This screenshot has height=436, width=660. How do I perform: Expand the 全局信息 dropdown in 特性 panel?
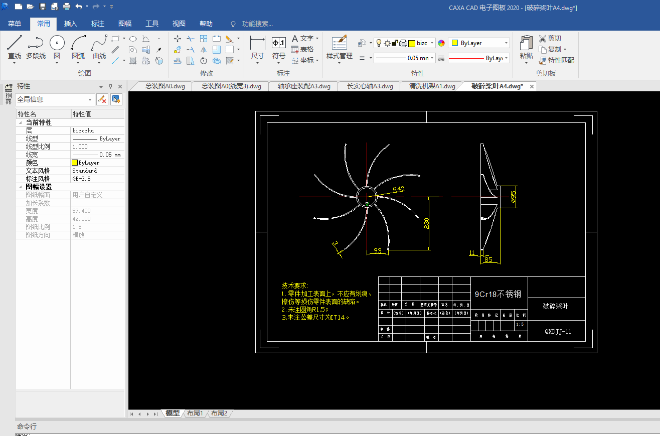point(90,100)
